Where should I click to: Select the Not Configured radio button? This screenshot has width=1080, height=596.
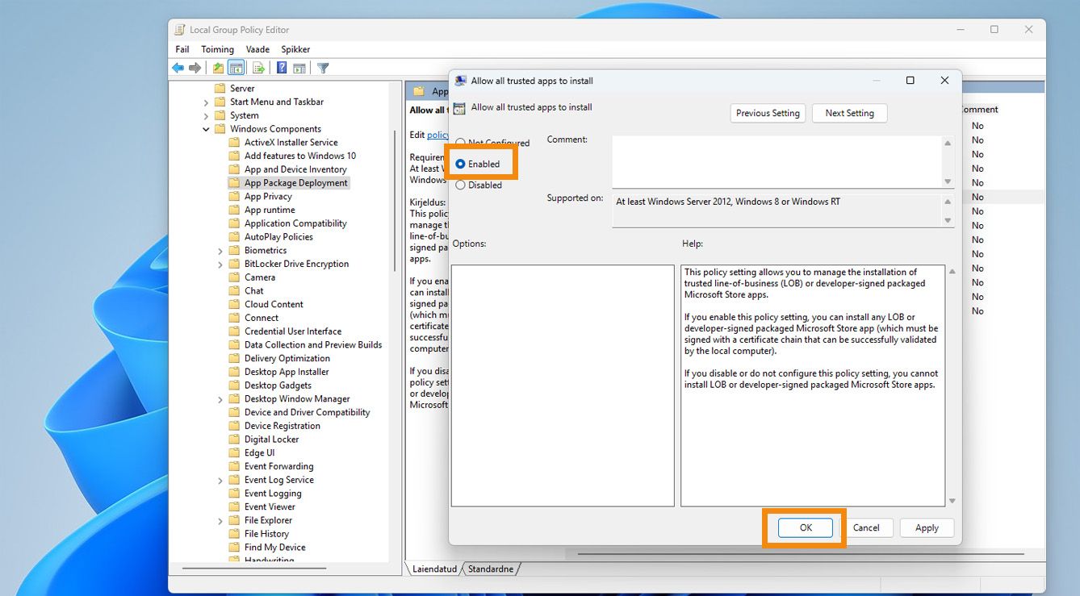(x=460, y=144)
